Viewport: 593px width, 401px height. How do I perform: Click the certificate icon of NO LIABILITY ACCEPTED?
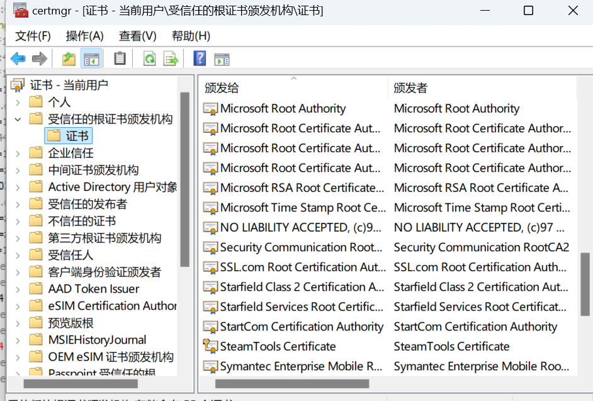pos(210,227)
